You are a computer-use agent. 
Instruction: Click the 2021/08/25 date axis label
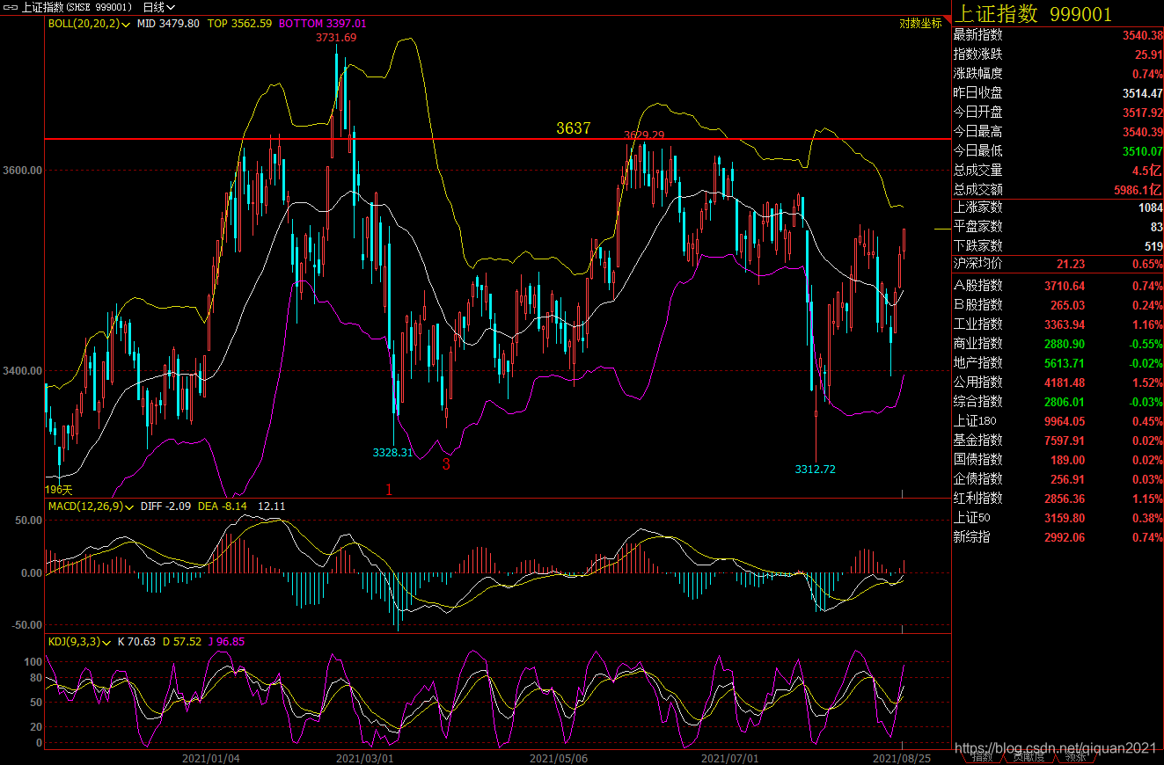click(901, 757)
